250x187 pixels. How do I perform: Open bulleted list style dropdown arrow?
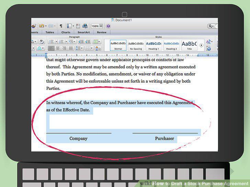[56, 42]
